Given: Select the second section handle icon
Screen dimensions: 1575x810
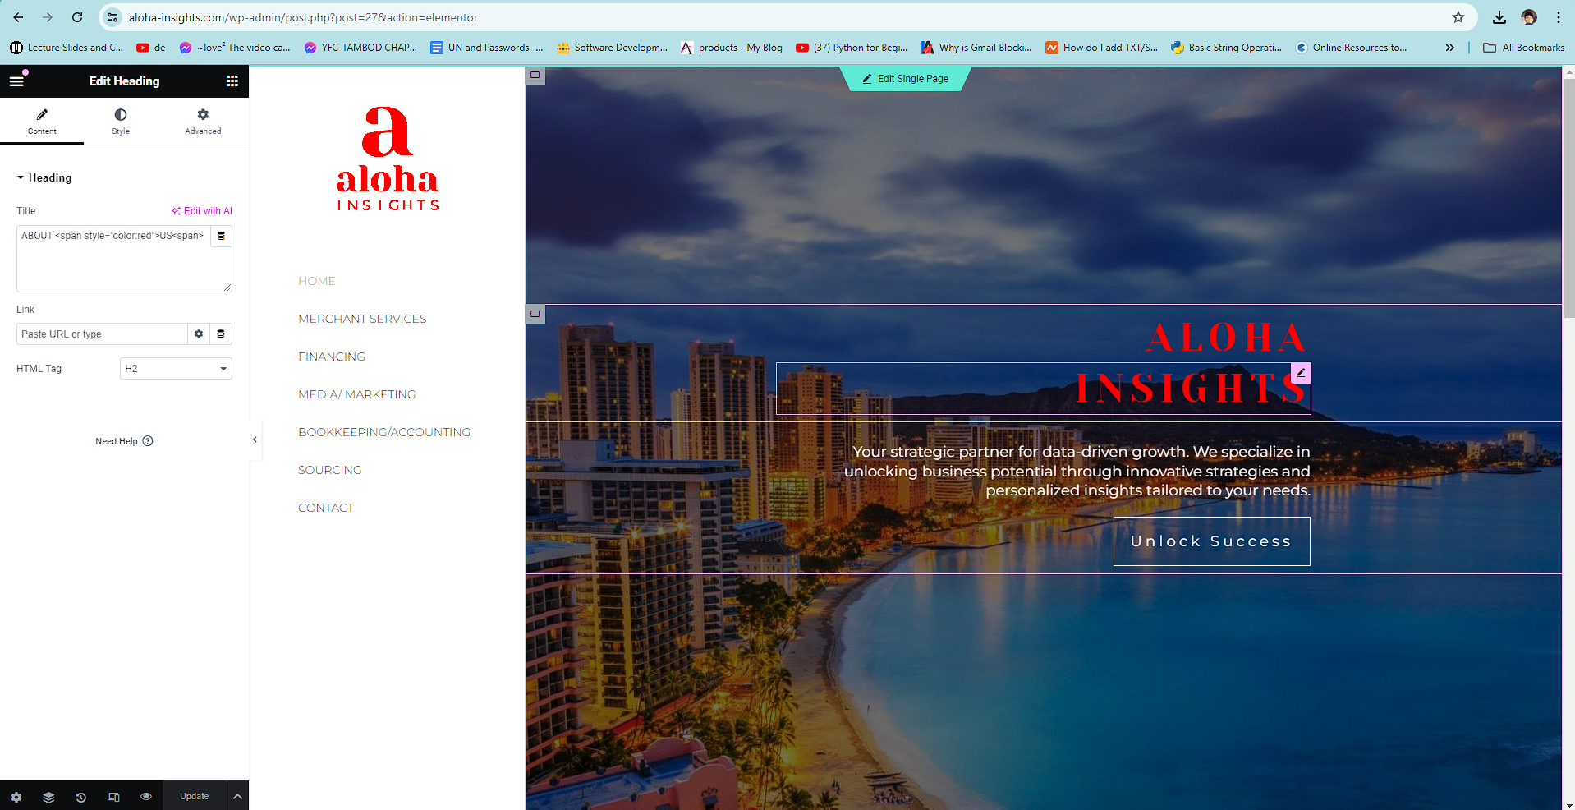Looking at the screenshot, I should [535, 314].
